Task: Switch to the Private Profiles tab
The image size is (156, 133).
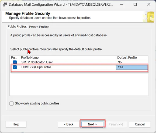Action: [39, 27]
